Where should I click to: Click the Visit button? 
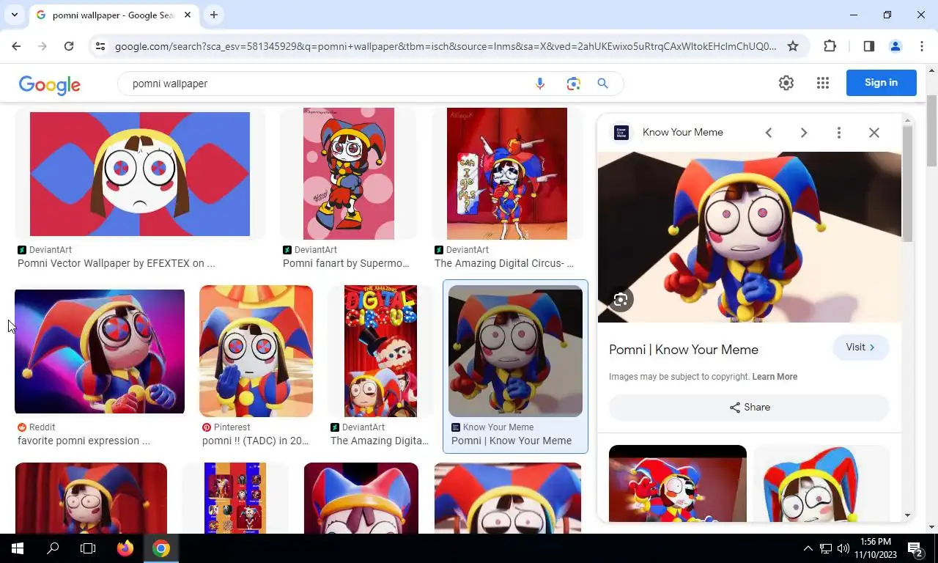(860, 347)
